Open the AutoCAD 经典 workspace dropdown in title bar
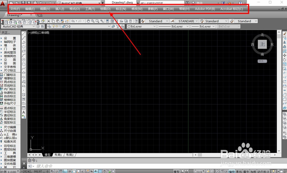This screenshot has height=173, width=287. 99,3
